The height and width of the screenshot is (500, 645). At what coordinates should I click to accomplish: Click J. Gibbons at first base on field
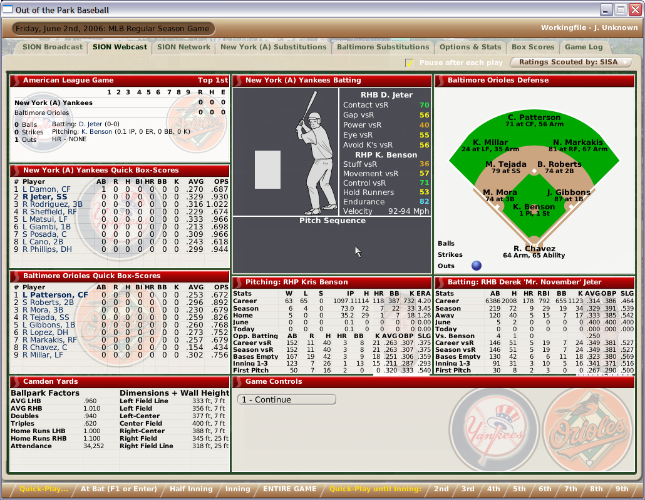coord(569,192)
